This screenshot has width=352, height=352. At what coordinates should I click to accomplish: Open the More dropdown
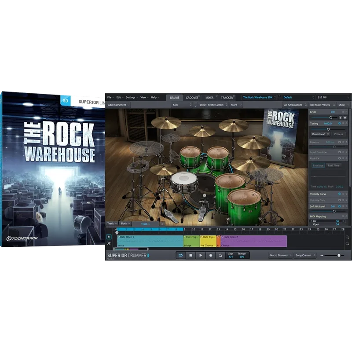click(236, 105)
